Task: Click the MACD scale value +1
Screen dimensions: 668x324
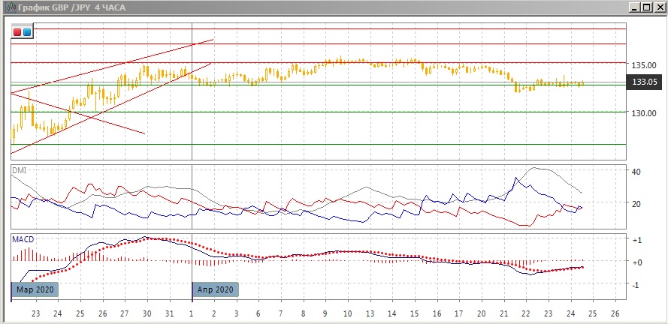Action: click(635, 239)
